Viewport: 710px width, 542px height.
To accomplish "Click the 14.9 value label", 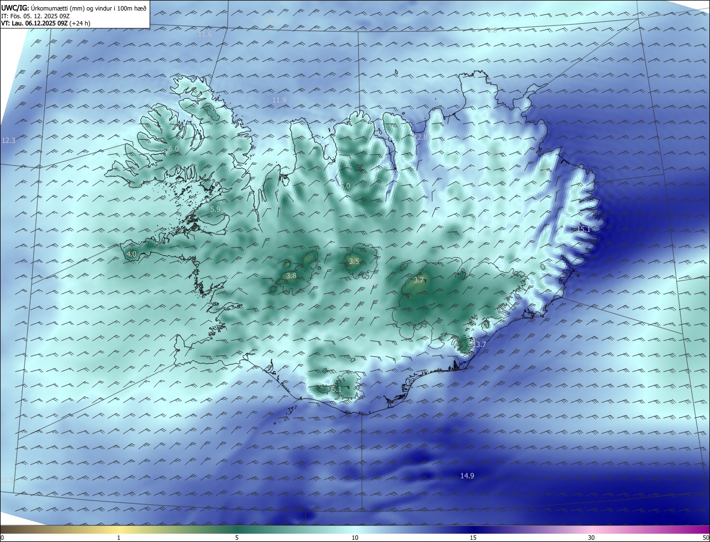I will [468, 476].
